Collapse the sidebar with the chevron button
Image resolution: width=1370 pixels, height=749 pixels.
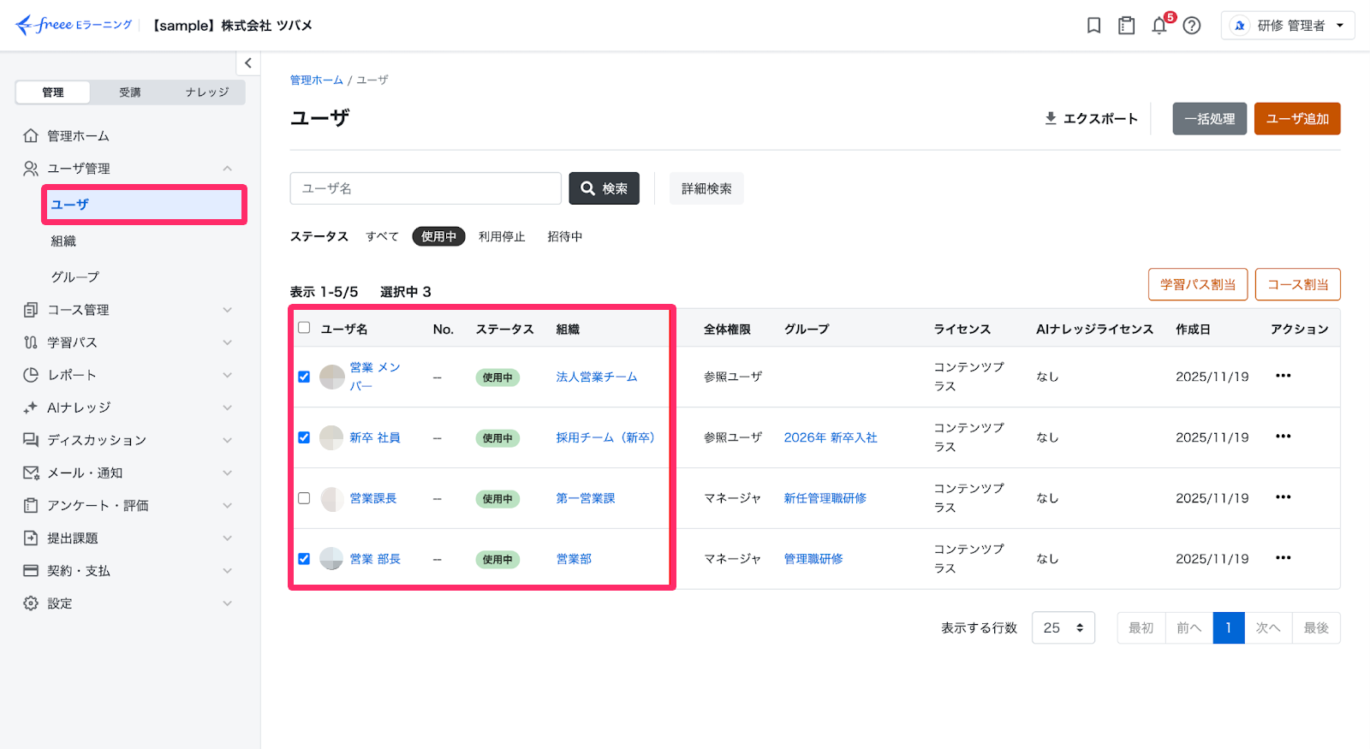coord(248,62)
